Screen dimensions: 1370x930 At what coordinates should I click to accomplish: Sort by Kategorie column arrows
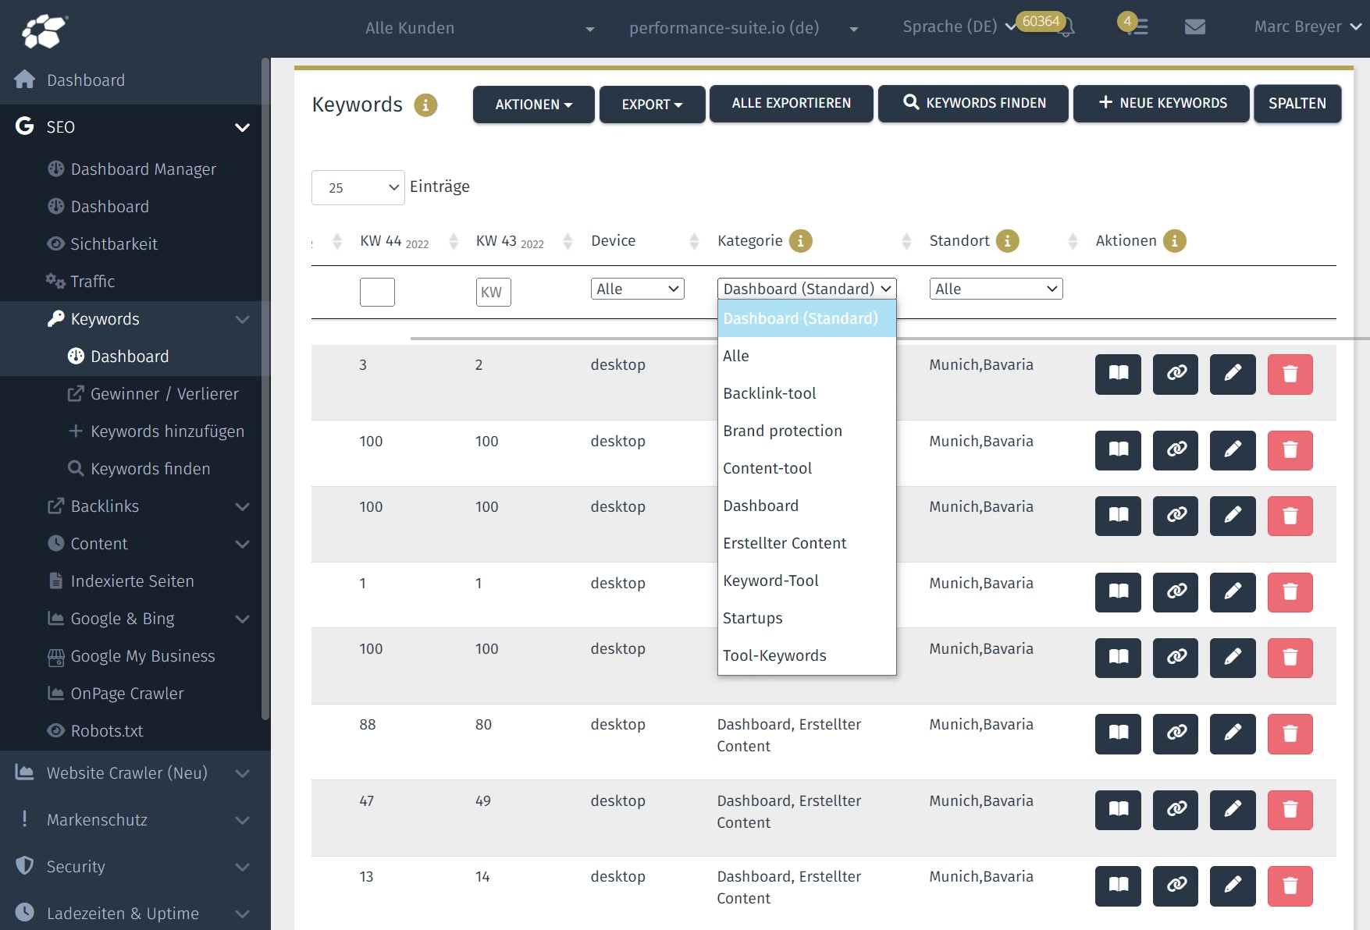906,241
